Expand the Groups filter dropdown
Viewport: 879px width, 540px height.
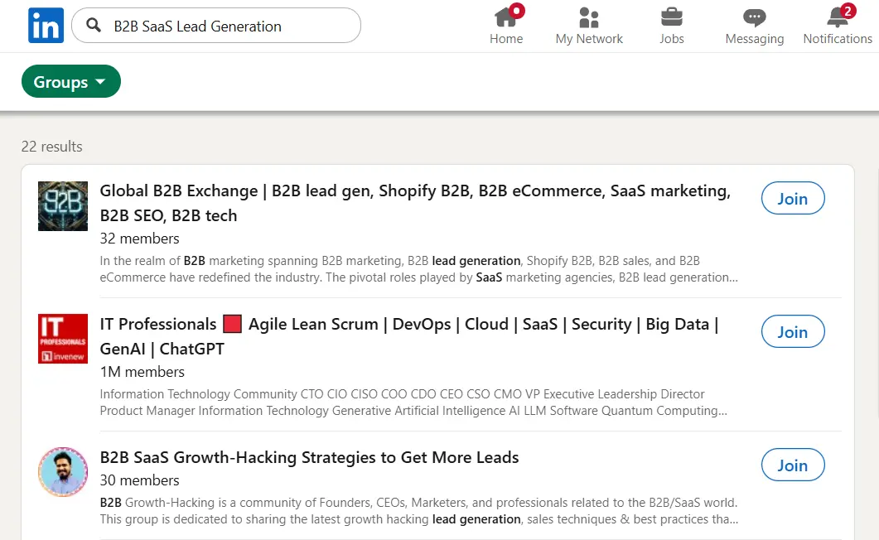point(71,81)
